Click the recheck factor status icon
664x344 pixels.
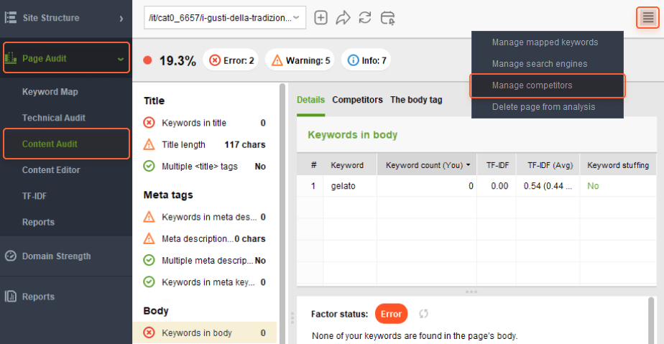tap(423, 314)
